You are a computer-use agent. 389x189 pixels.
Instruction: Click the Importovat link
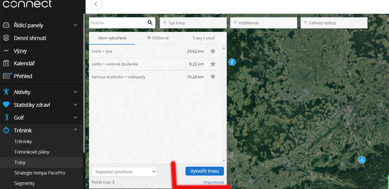(214, 182)
